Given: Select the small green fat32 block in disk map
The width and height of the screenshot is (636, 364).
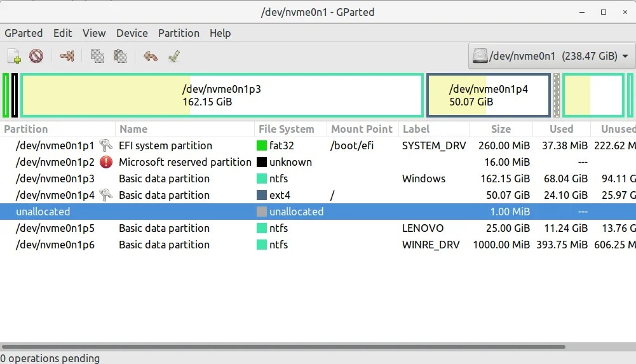Looking at the screenshot, I should pos(6,95).
